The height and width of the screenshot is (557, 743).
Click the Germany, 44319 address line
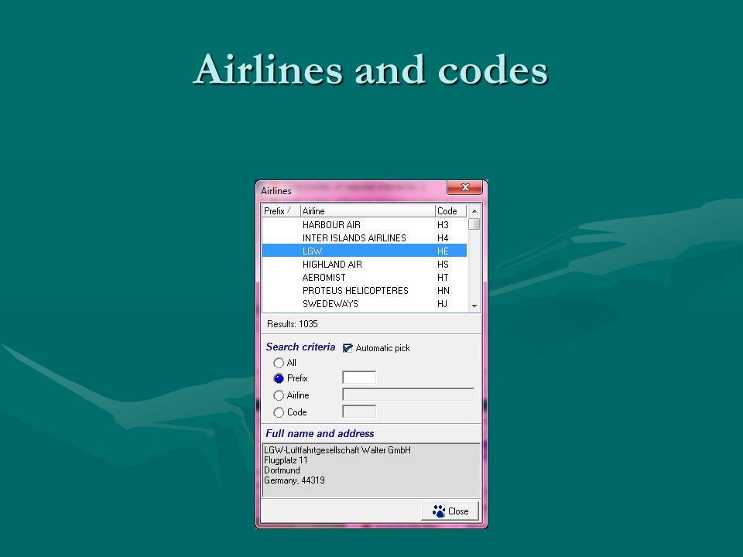tap(294, 480)
